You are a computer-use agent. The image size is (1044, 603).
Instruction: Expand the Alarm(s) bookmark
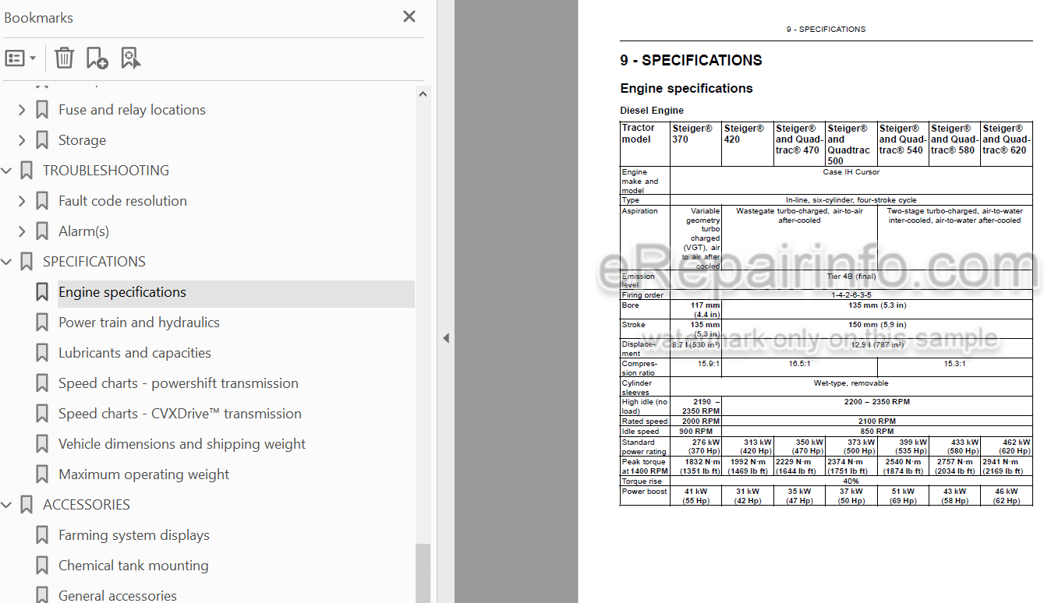tap(22, 231)
